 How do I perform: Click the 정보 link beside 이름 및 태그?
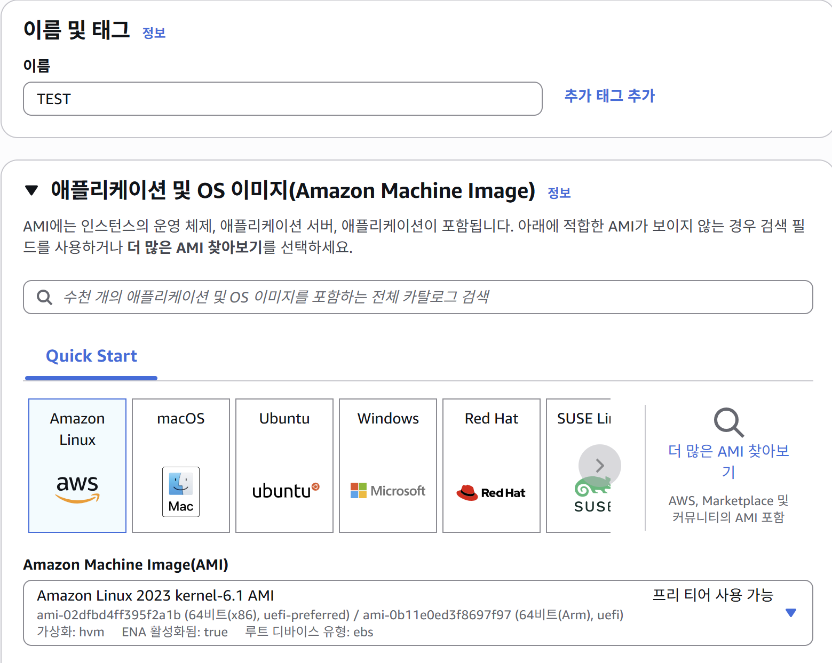pos(154,33)
